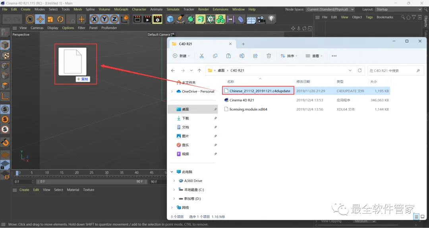Toggle Enable Snap magnet icon
The image size is (429, 228).
click(5, 142)
